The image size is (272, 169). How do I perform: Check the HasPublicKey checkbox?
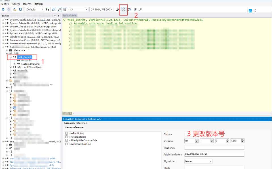click(66, 133)
